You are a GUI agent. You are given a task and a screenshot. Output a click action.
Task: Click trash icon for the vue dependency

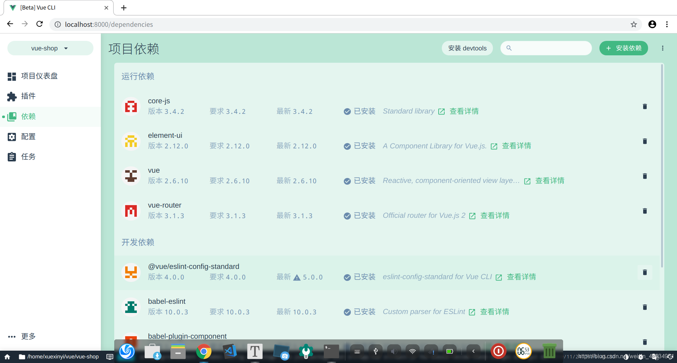point(645,176)
